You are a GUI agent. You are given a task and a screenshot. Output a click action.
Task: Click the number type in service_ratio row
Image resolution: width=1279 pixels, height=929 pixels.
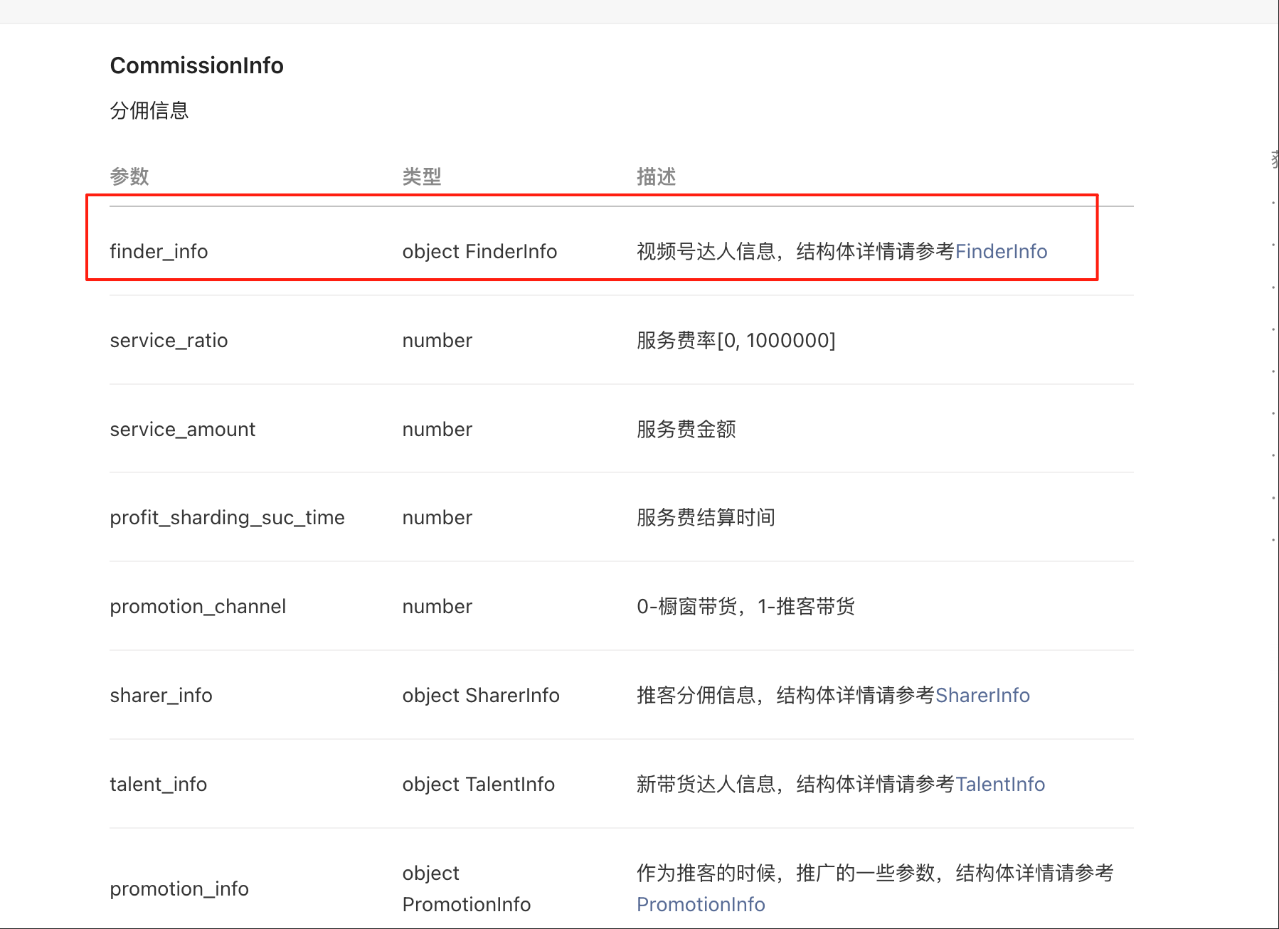tap(437, 340)
